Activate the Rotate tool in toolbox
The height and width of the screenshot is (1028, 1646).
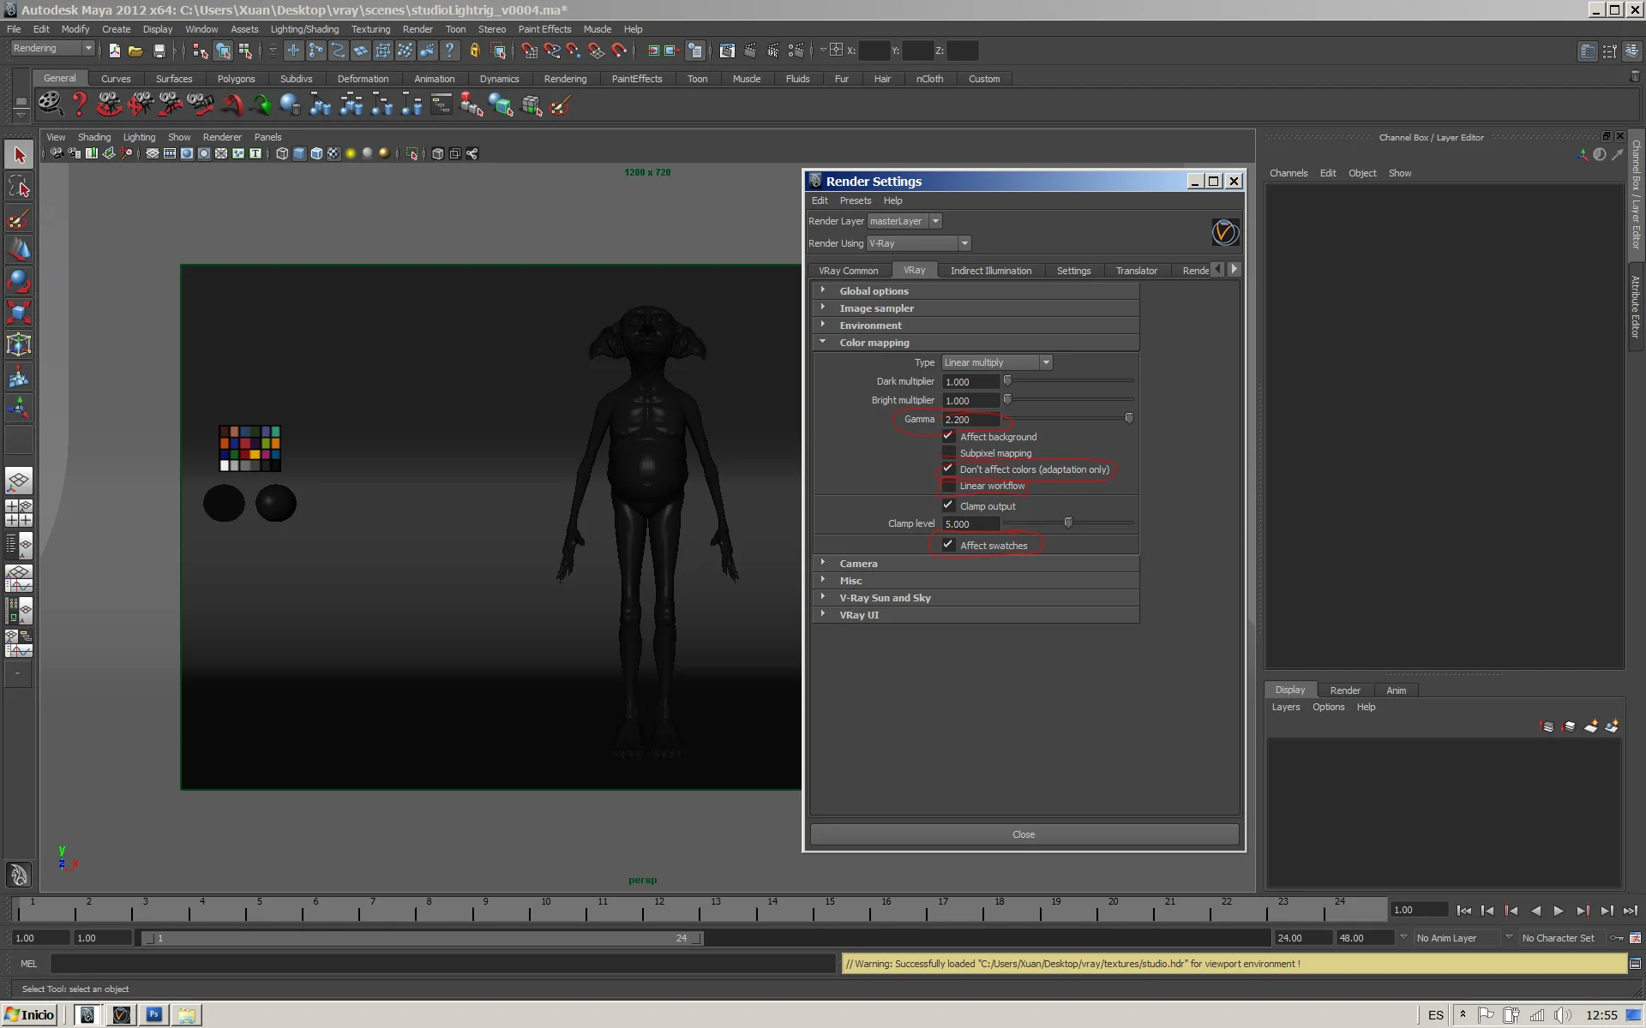(19, 281)
